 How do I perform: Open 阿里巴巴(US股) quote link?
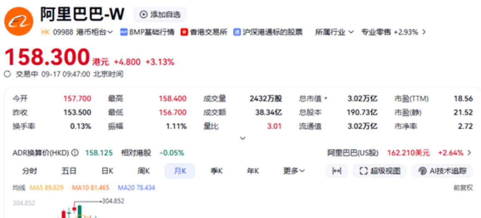coord(353,153)
